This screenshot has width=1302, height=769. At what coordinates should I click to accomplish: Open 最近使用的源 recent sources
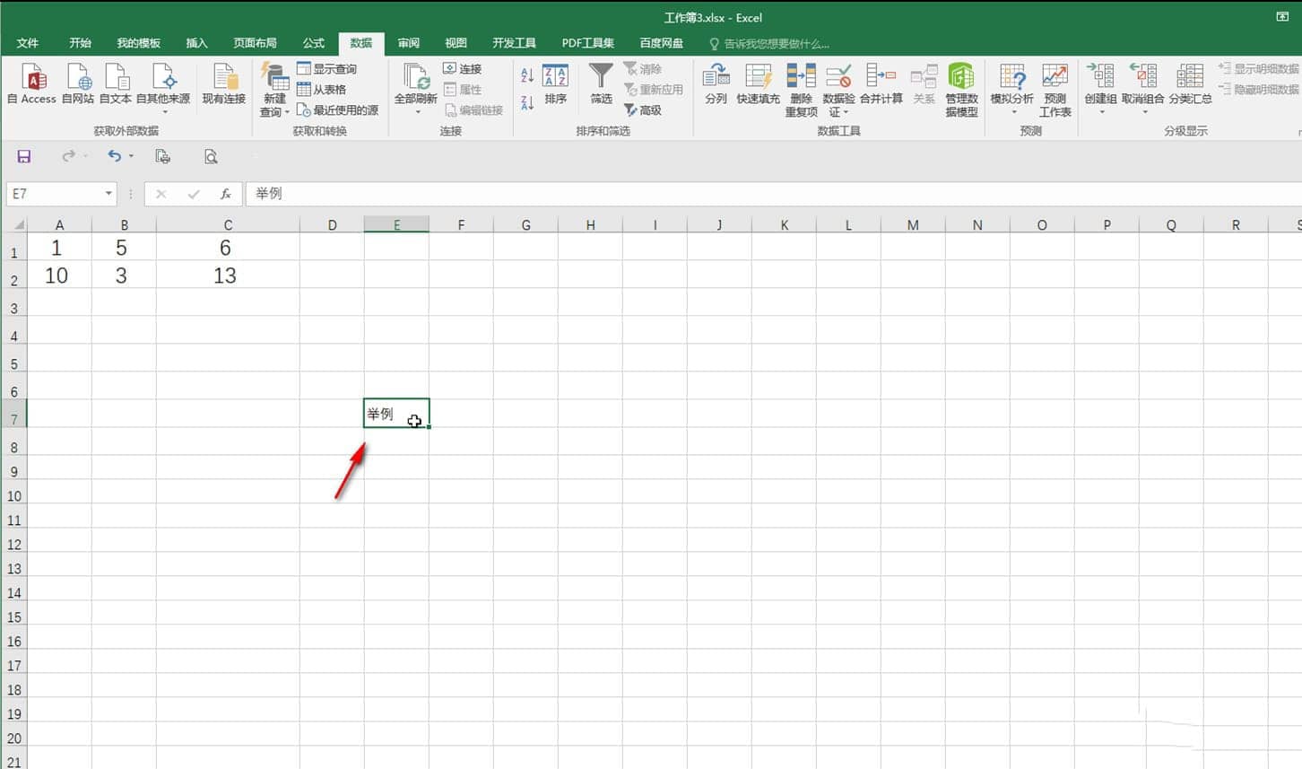(337, 110)
